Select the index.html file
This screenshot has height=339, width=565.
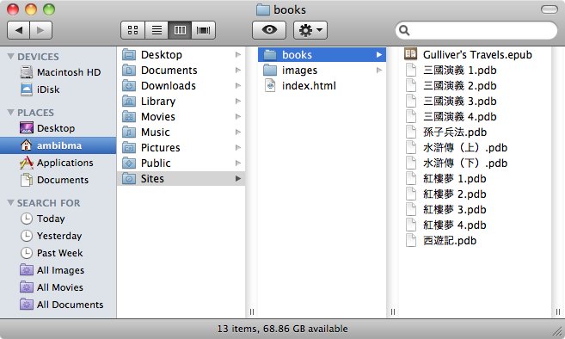322,86
